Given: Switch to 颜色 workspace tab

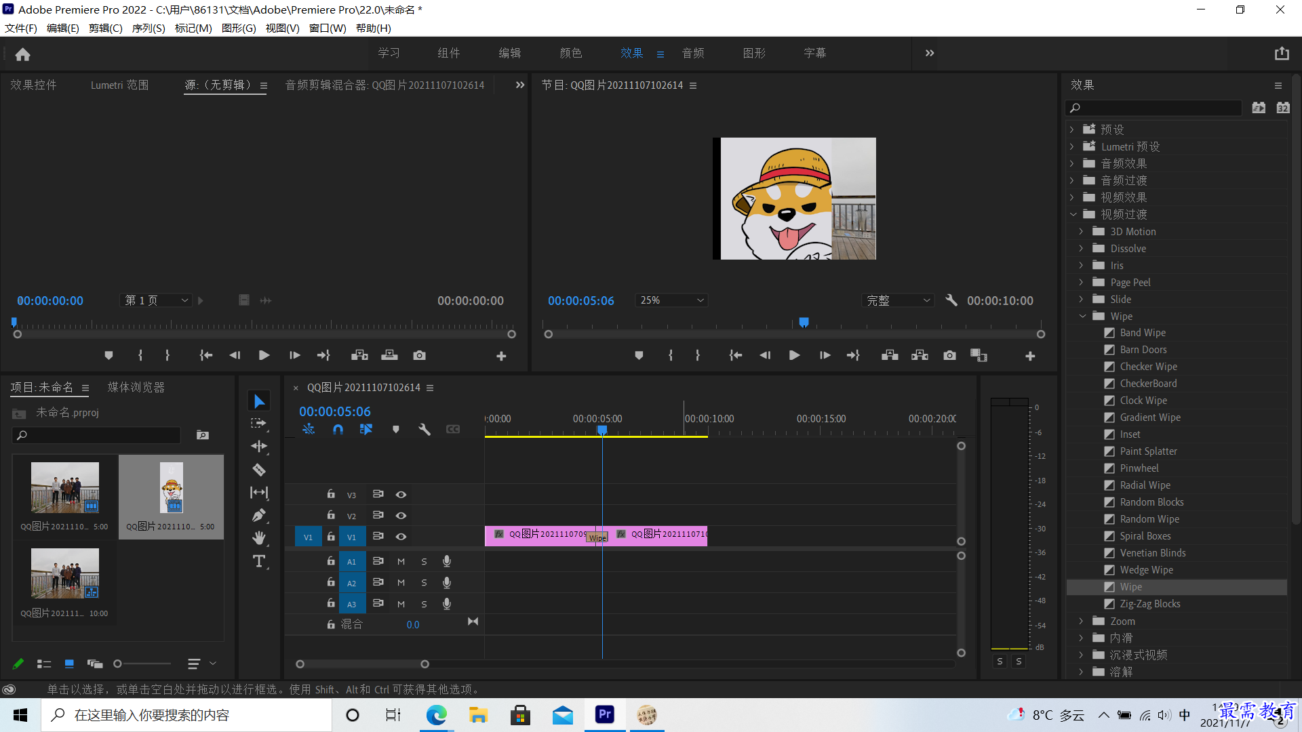Looking at the screenshot, I should click(x=571, y=53).
